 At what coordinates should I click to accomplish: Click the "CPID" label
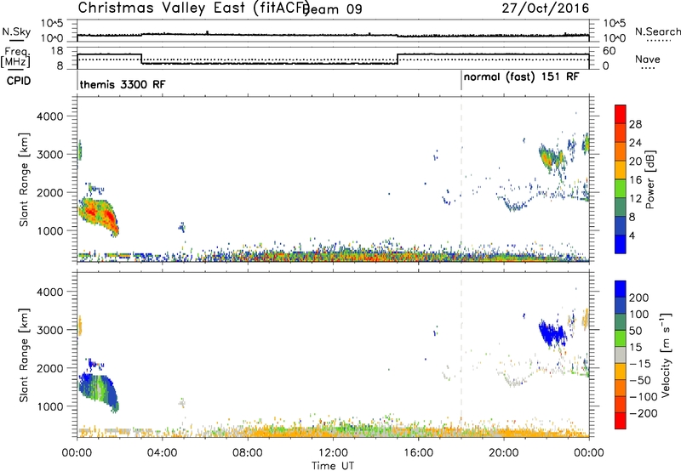[19, 81]
